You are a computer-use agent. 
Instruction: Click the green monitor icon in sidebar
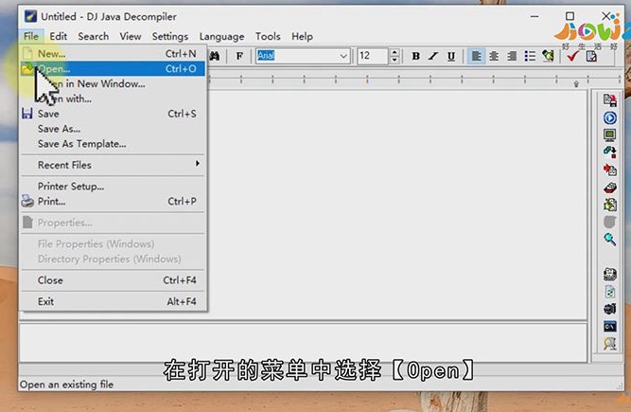(x=609, y=134)
